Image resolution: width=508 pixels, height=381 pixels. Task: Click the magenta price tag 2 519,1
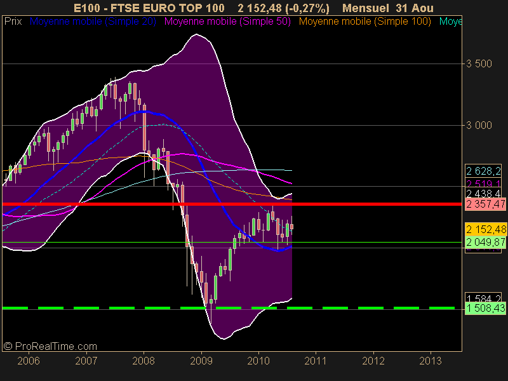click(483, 183)
